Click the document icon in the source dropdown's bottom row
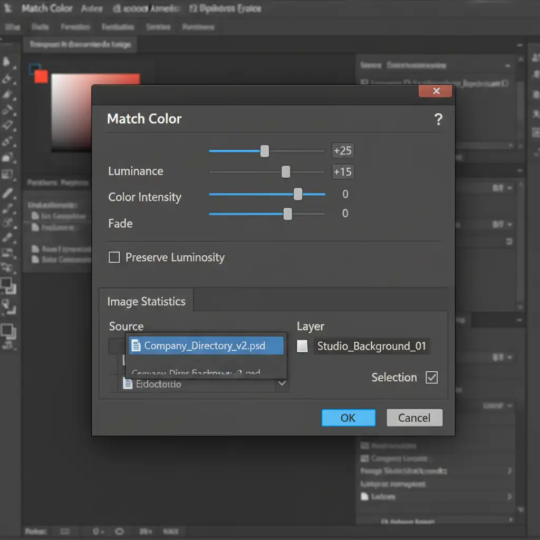 [127, 384]
